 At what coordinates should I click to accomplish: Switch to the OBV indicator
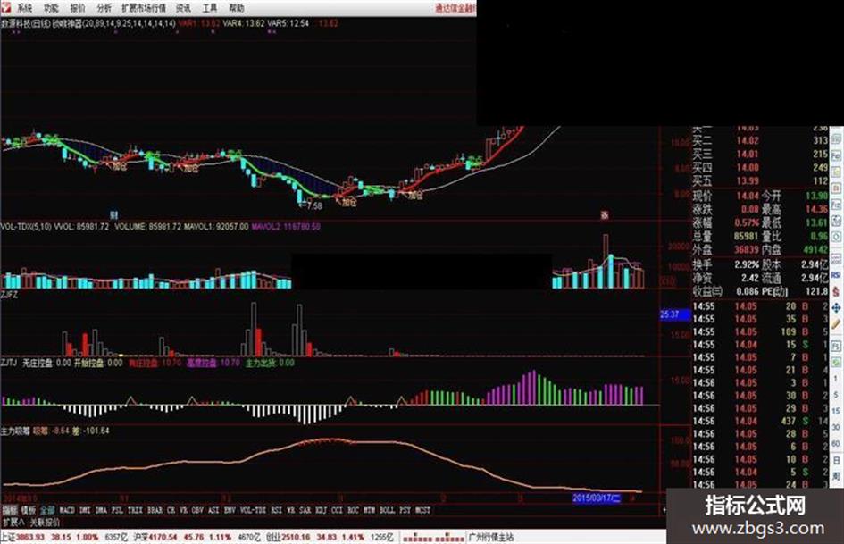(197, 510)
